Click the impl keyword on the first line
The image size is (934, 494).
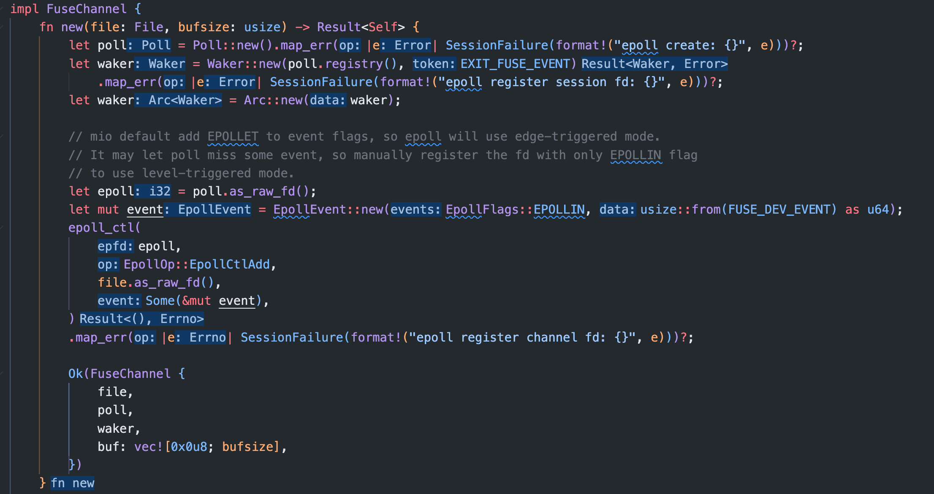point(24,9)
